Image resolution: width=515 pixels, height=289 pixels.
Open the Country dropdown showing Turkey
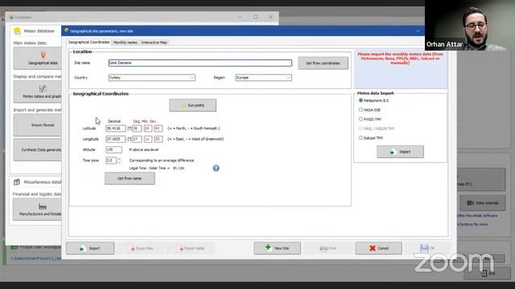coord(152,78)
